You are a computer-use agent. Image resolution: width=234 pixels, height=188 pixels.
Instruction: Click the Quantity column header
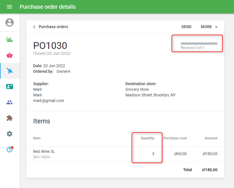tap(147, 138)
